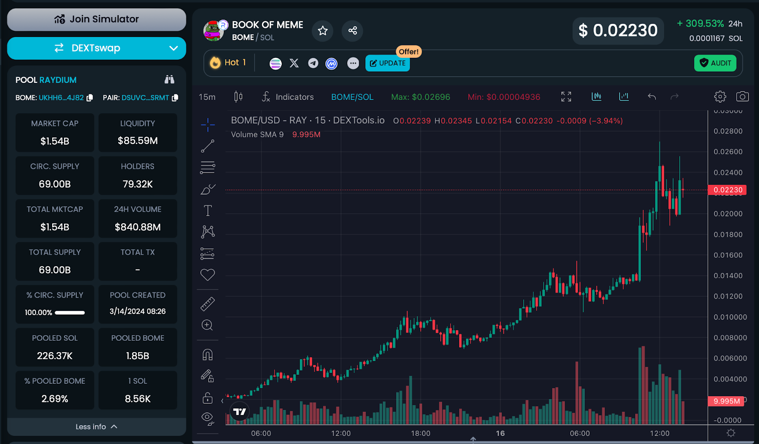Click the share icon next to the token name
Screen dimensions: 759x444
[x=352, y=31]
